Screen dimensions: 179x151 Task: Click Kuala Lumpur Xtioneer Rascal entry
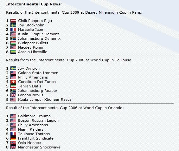[x=45, y=100]
